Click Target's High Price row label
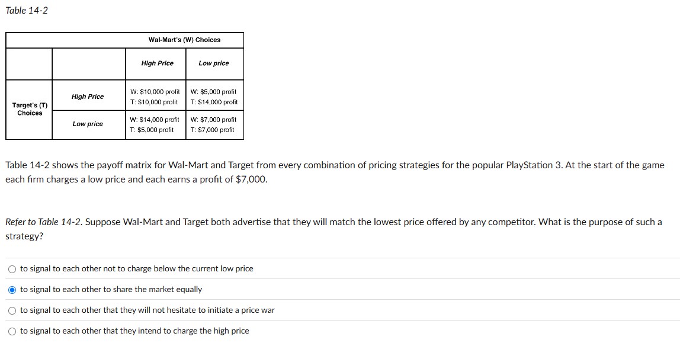 (87, 96)
